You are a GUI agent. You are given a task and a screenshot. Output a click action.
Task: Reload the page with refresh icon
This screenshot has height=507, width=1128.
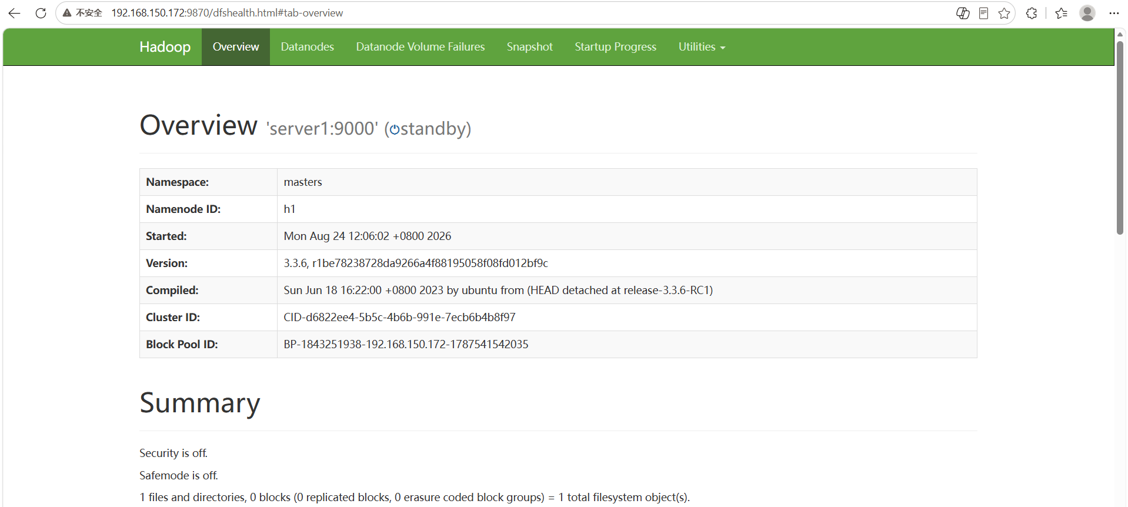41,13
